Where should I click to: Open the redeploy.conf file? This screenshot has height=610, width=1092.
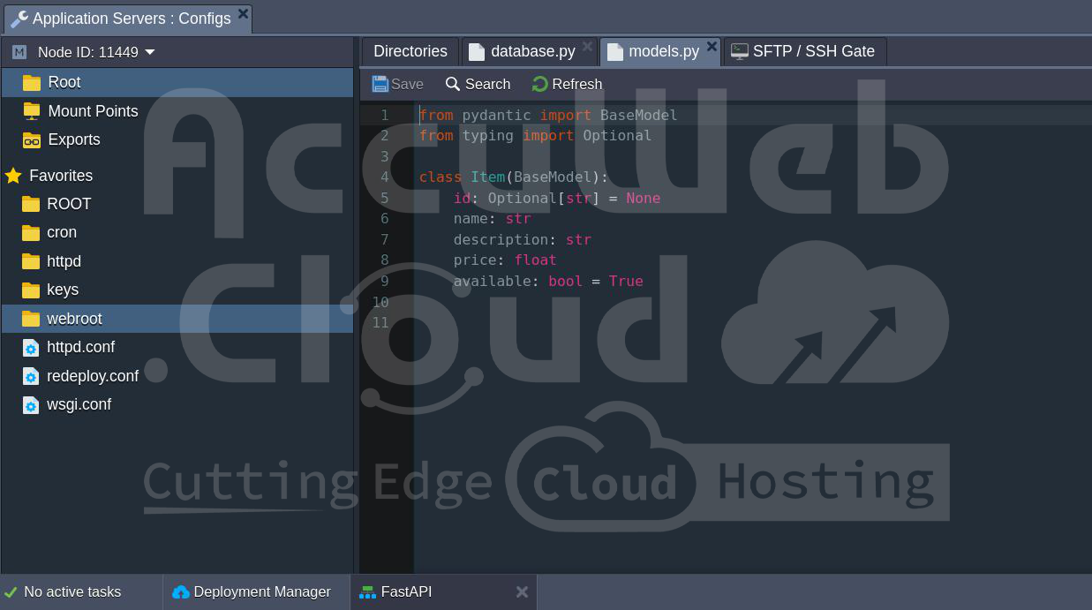[92, 376]
